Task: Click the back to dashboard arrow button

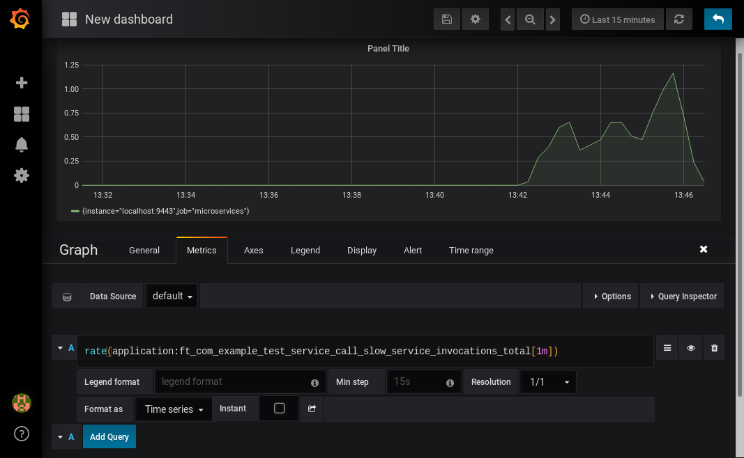Action: pyautogui.click(x=718, y=19)
